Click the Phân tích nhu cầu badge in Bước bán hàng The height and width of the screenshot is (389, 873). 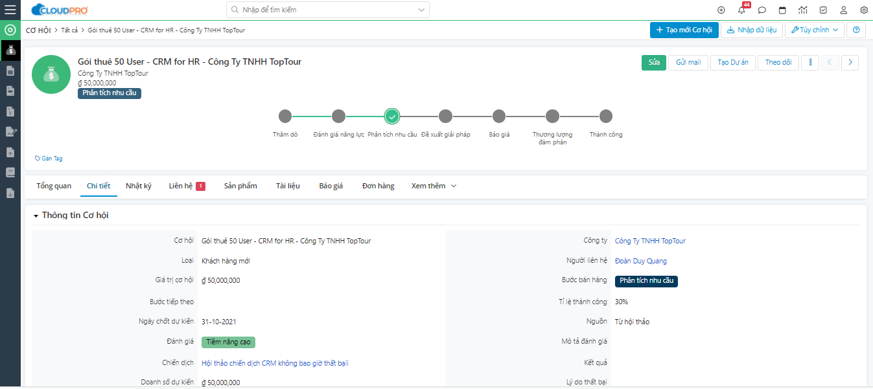click(x=646, y=281)
